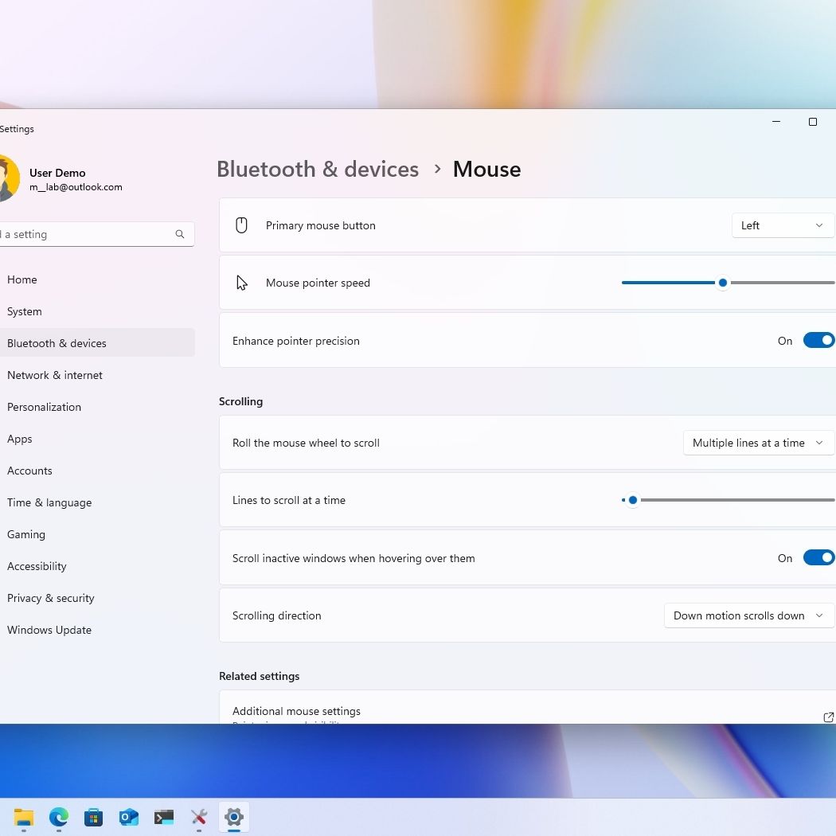Turn off Enhance pointer precision toggle

[818, 341]
